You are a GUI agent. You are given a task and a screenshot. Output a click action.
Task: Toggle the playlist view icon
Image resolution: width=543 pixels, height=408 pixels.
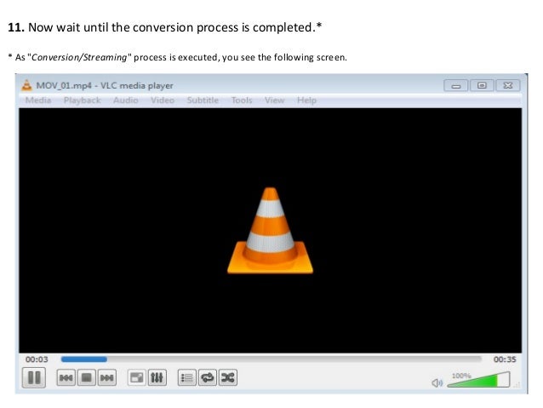(x=187, y=377)
